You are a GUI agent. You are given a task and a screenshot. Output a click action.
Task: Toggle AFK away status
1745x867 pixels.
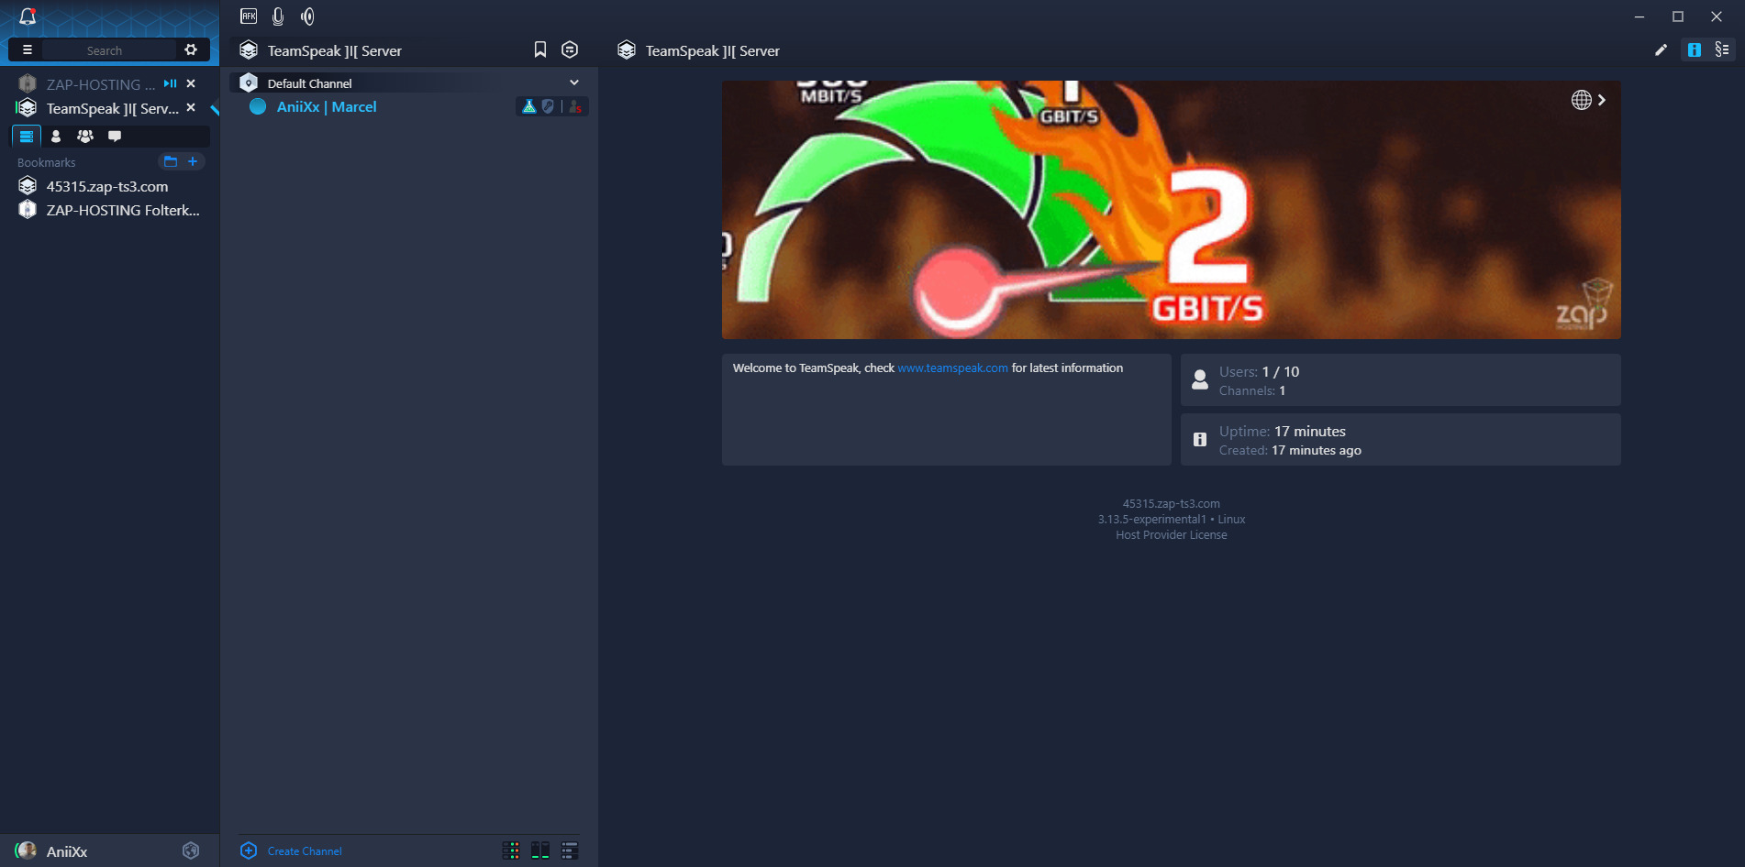(249, 16)
